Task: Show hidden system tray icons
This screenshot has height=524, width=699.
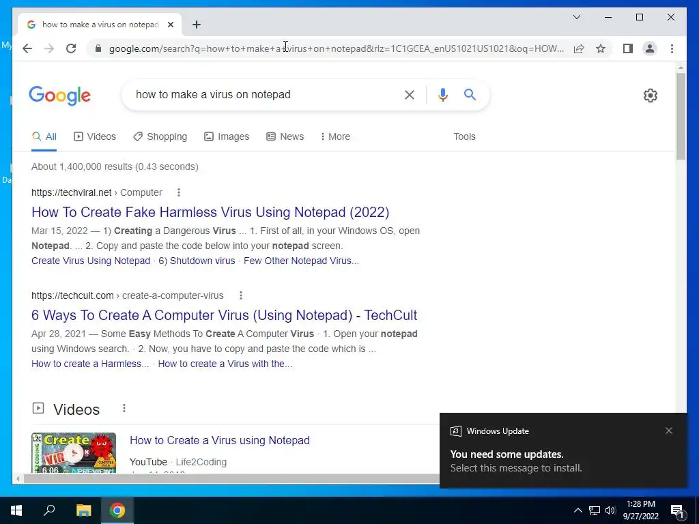Action: (577, 510)
